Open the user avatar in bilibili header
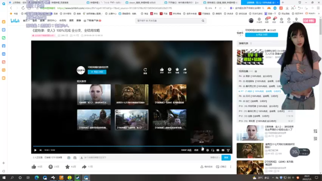 coord(251,21)
